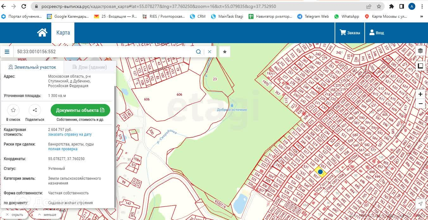Select the 'Земельный участок' tab
This screenshot has width=428, height=220.
(32, 67)
